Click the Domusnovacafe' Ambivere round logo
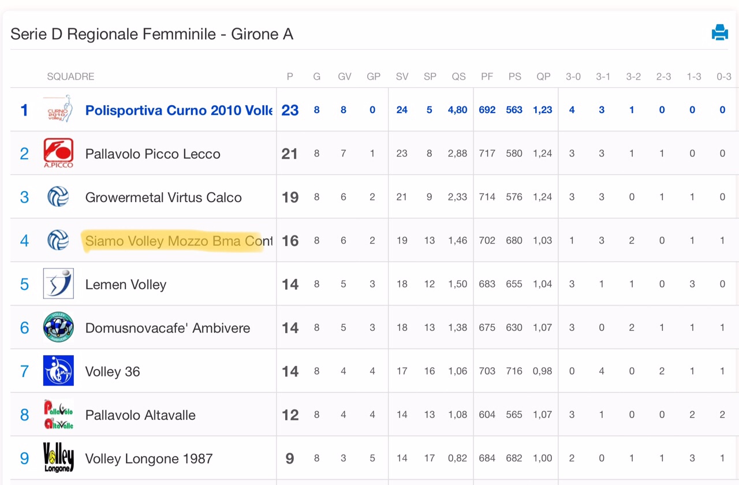This screenshot has height=485, width=739. point(58,327)
